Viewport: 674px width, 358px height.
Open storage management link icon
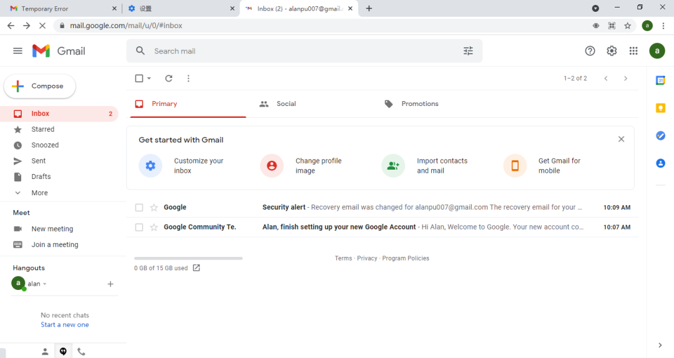point(197,268)
